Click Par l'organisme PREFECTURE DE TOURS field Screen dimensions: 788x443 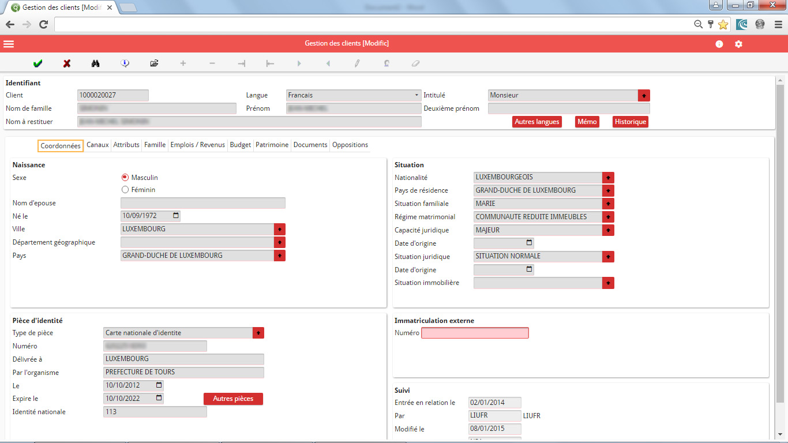[183, 372]
